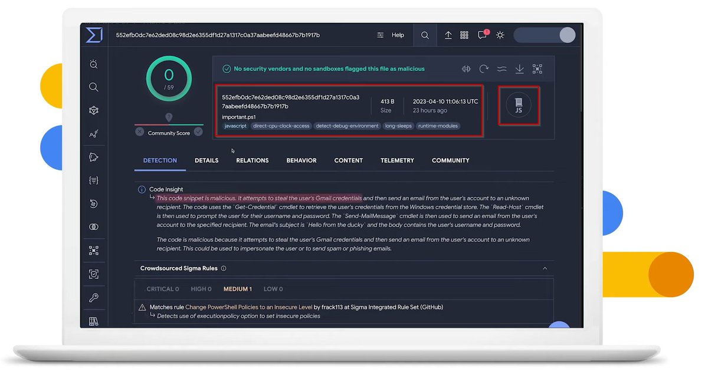Screen dimensions: 708x375
Task: Click the VirusTotal sigma logo
Action: pos(94,35)
